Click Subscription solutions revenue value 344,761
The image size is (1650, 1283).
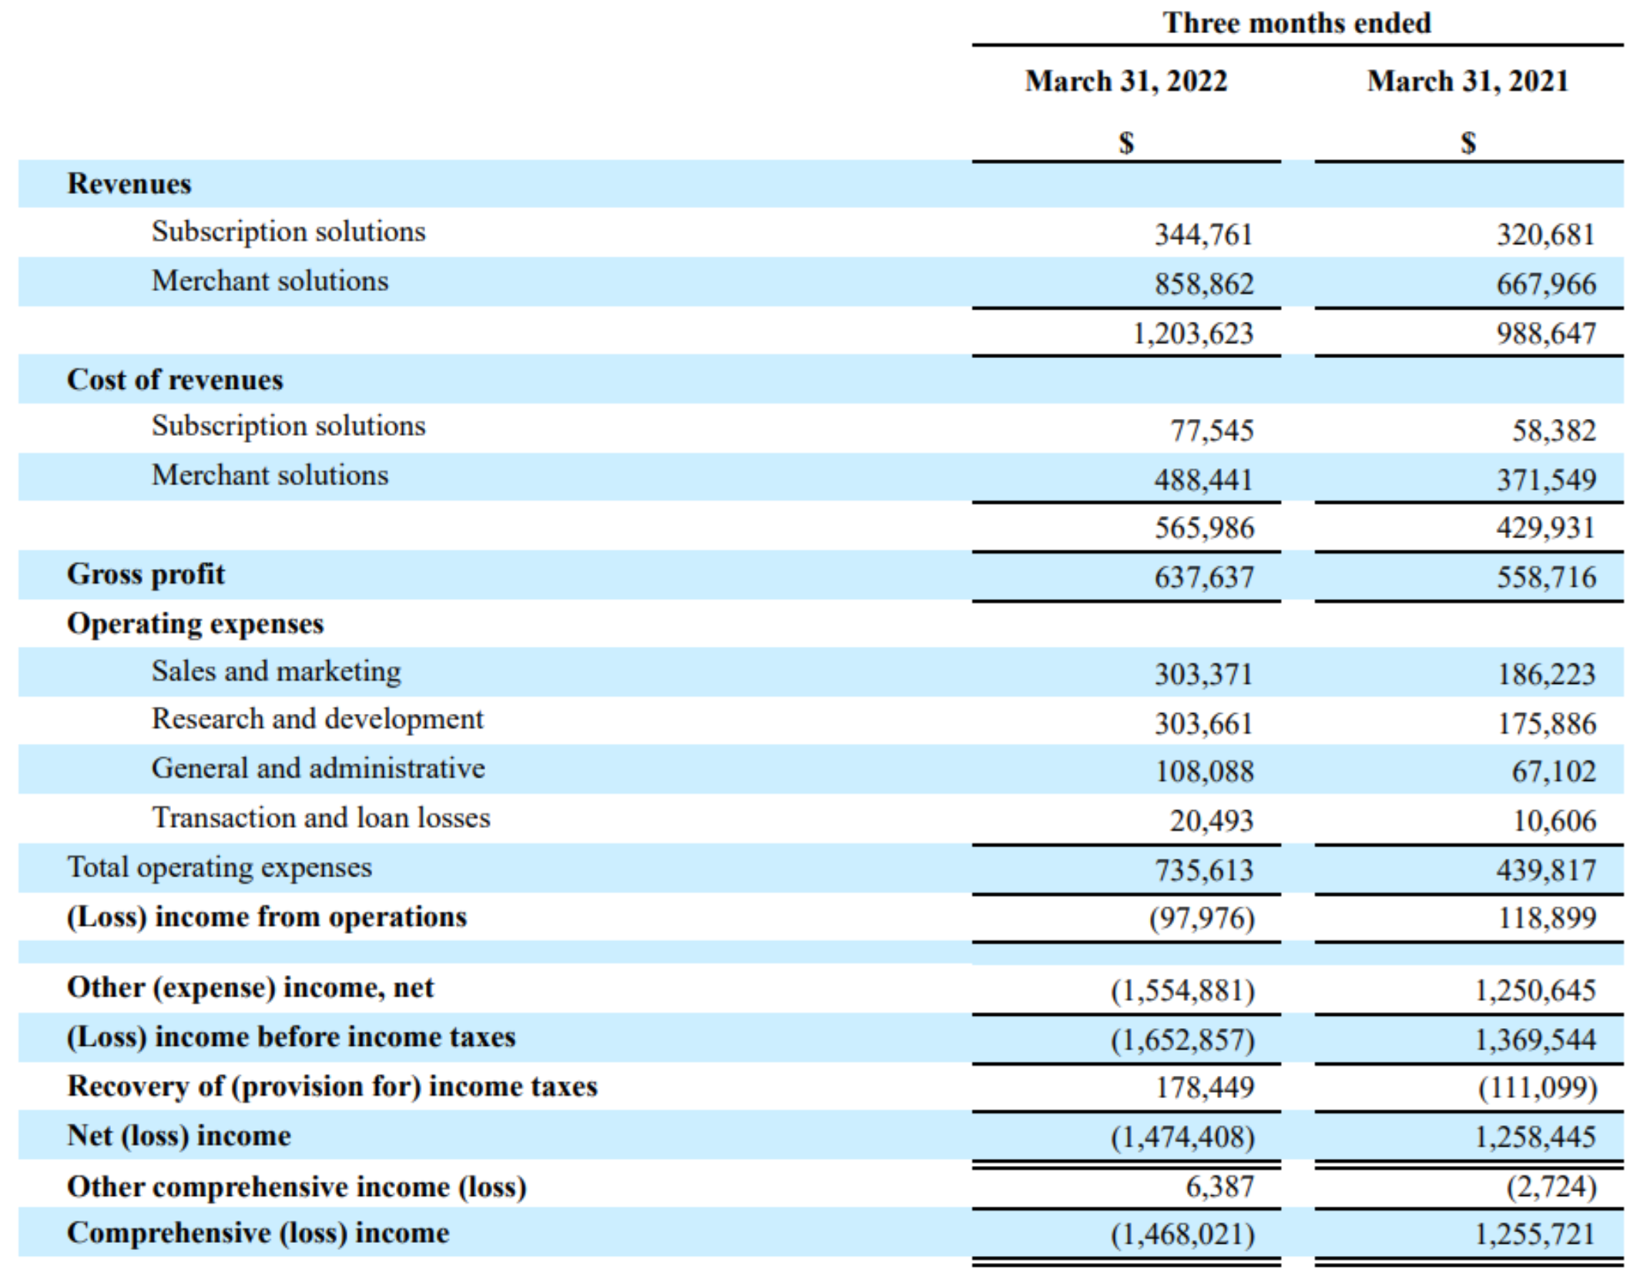[x=1203, y=234]
